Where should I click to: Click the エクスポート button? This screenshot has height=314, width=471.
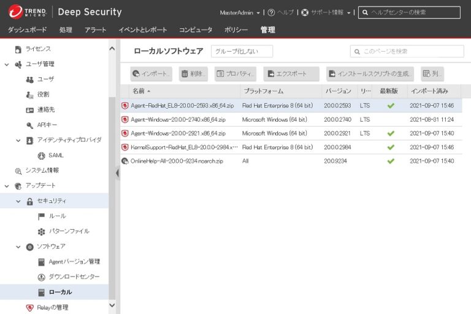(x=291, y=74)
